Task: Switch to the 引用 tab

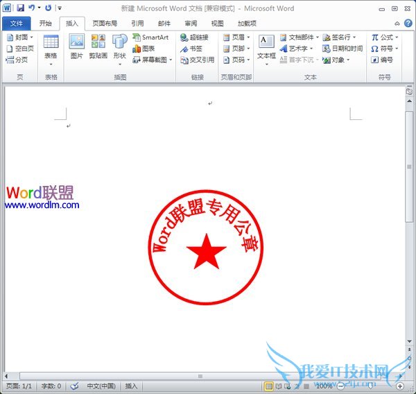Action: 138,24
